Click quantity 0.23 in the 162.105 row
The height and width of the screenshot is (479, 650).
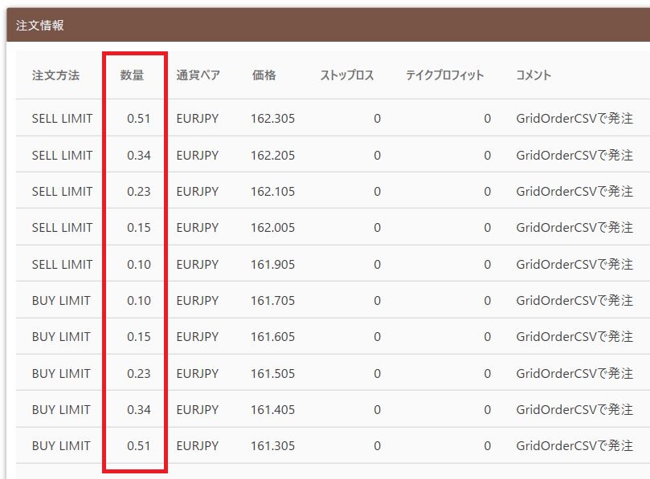tap(138, 191)
